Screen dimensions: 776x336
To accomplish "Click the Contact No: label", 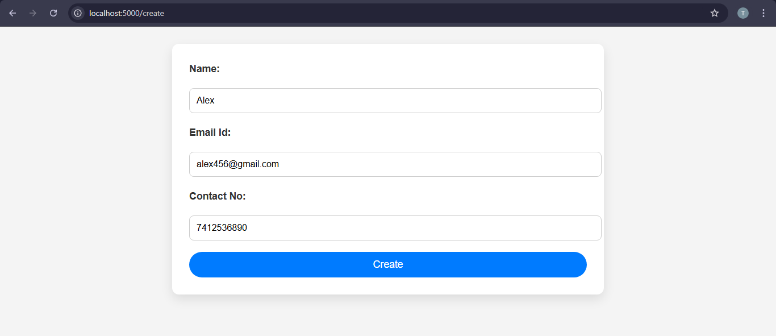I will coord(218,196).
